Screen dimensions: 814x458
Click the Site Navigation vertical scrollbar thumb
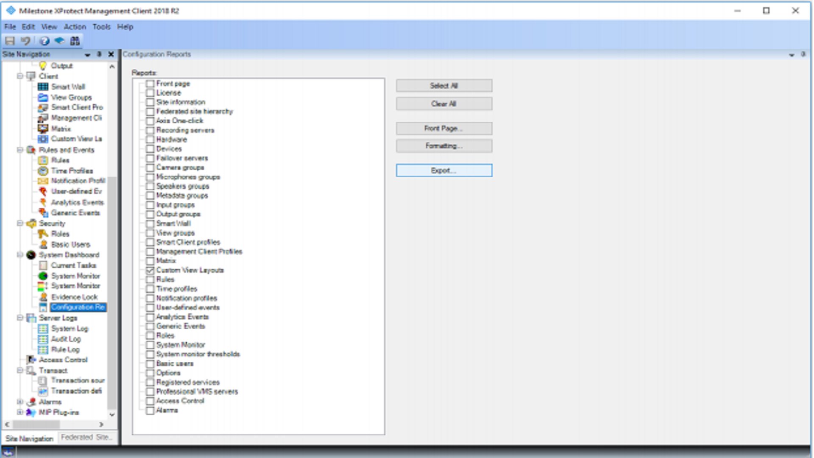click(x=112, y=293)
